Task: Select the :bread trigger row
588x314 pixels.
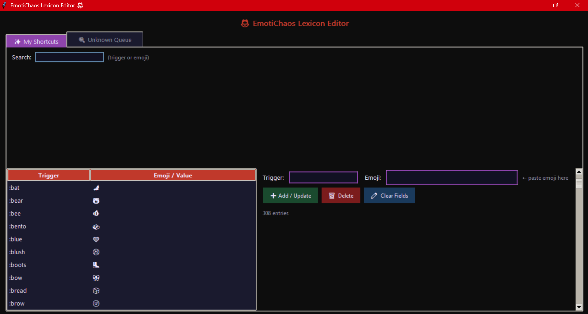Action: point(132,291)
